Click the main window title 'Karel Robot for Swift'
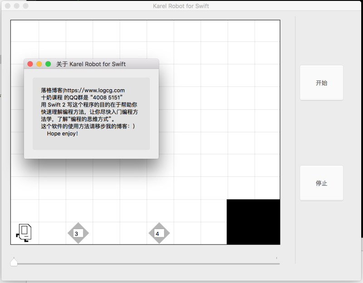Viewport: 363px width, 283px height. (181, 6)
